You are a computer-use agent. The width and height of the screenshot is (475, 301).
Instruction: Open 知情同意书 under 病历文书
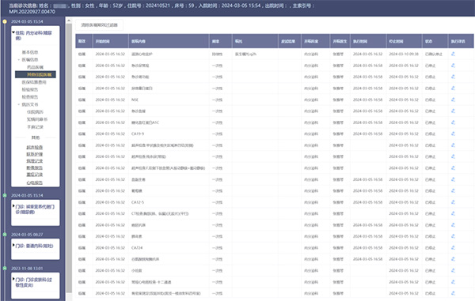37,119
